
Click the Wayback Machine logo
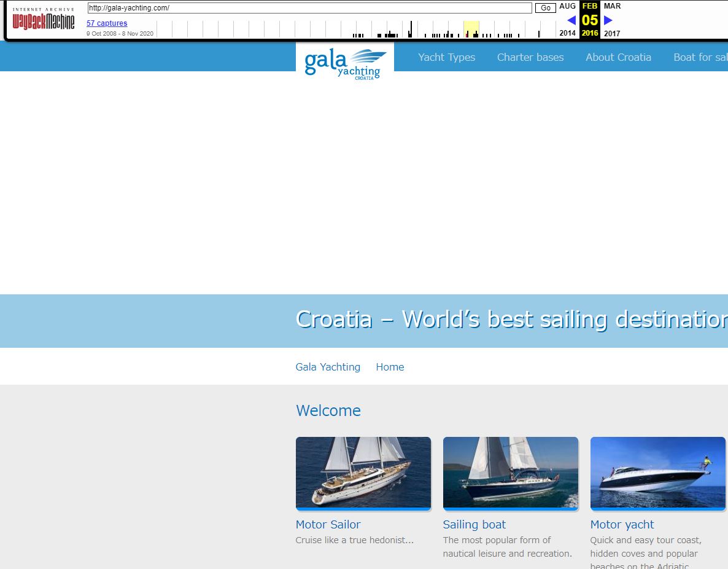[44, 20]
